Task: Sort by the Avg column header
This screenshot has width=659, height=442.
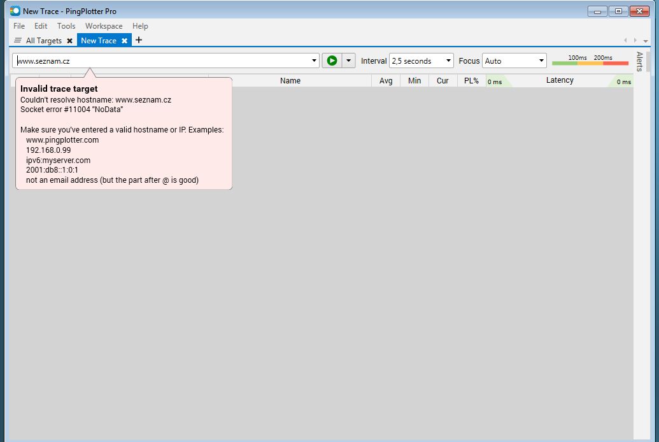Action: pyautogui.click(x=386, y=80)
